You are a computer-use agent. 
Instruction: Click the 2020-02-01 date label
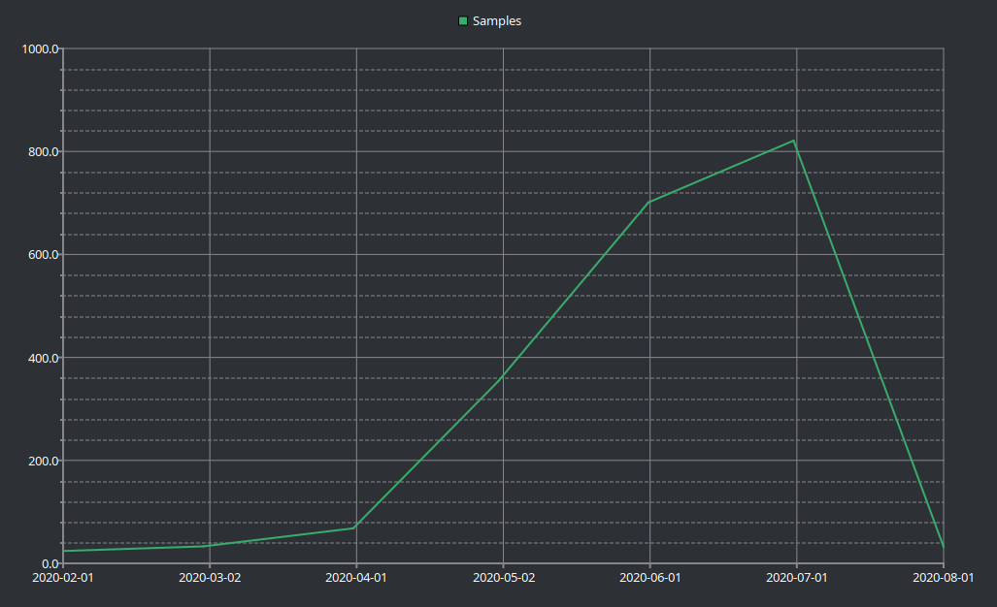[63, 578]
